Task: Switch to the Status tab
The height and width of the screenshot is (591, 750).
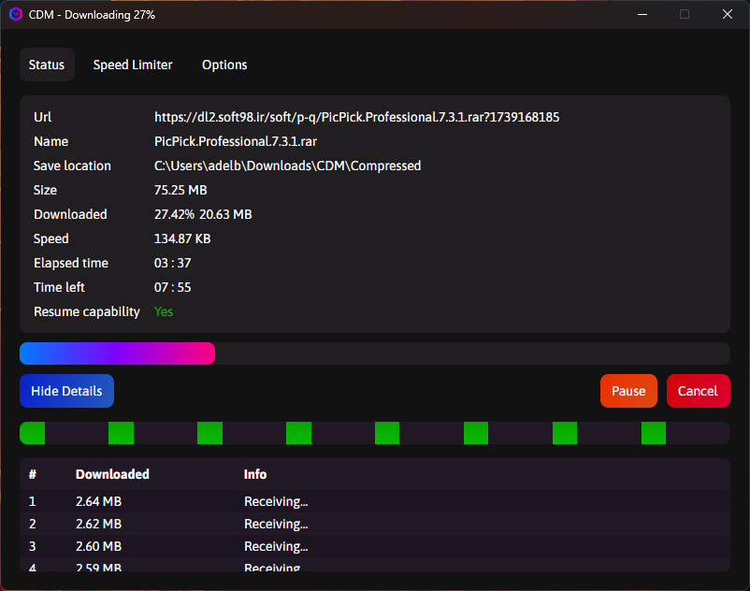Action: pyautogui.click(x=47, y=65)
